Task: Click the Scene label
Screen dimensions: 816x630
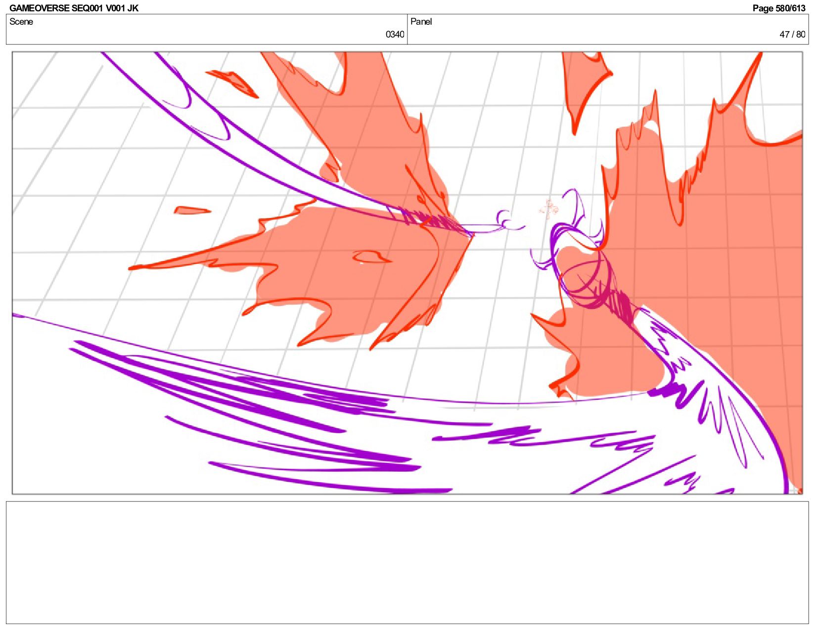Action: (21, 22)
